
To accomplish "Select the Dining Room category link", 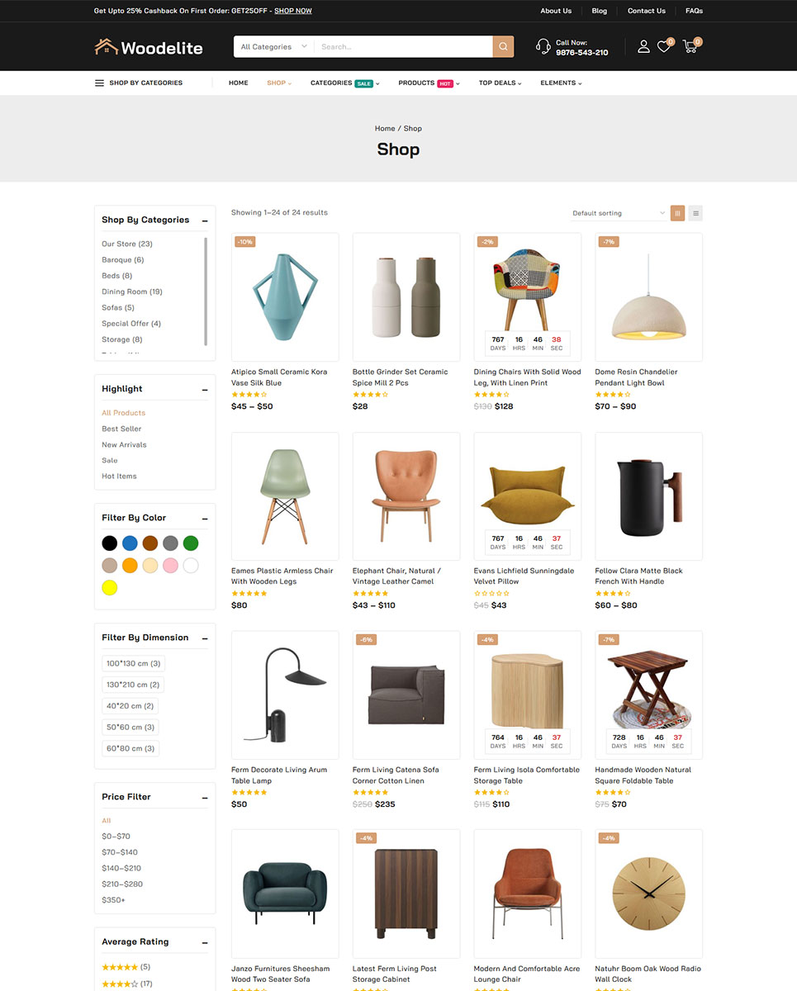I will tap(132, 292).
